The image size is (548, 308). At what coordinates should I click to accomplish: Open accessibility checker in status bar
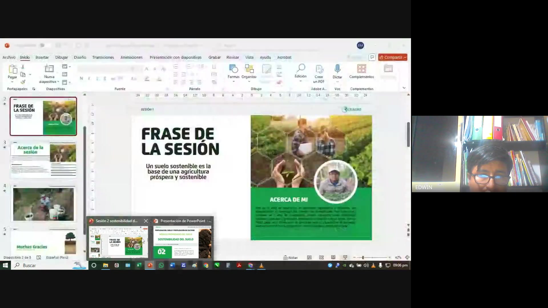[x=39, y=258]
